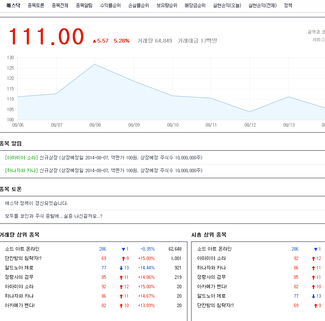Open post '애스닥 정책이 갱신되었습니다.'

37,203
